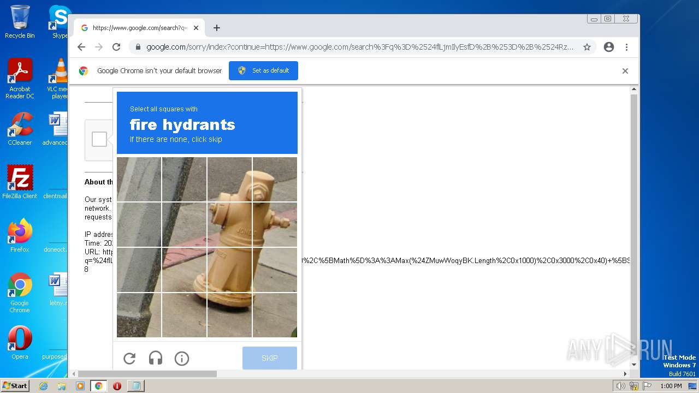699x393 pixels.
Task: Open VLC media player shortcut
Action: (x=58, y=79)
